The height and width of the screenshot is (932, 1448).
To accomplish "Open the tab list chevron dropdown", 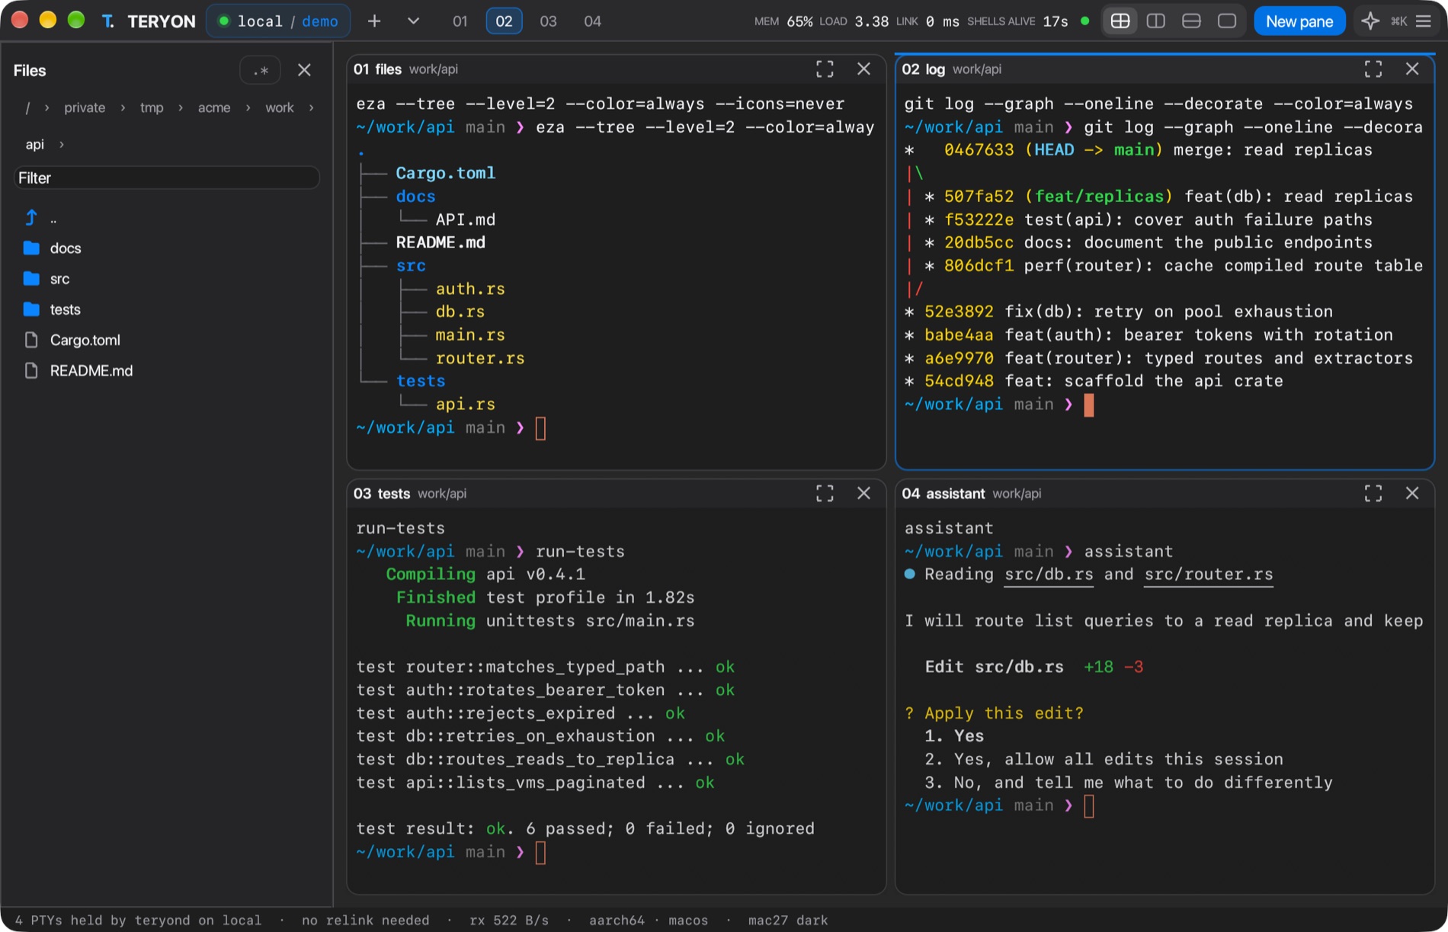I will point(413,21).
